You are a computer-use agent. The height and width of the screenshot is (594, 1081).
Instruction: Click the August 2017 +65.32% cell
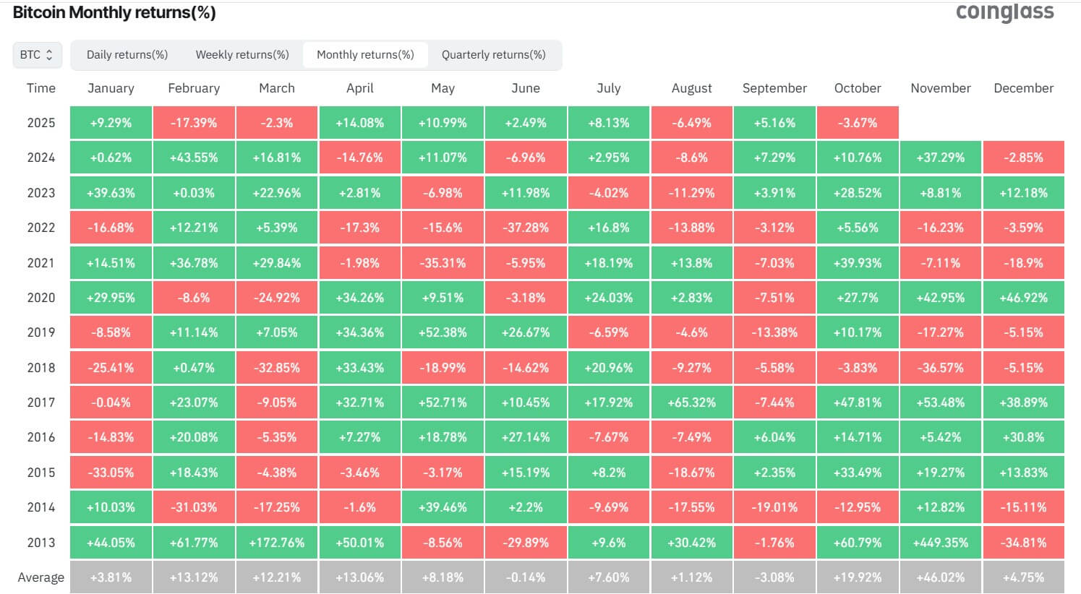(691, 402)
